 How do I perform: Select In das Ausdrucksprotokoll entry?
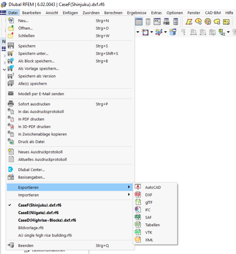coord(41,111)
